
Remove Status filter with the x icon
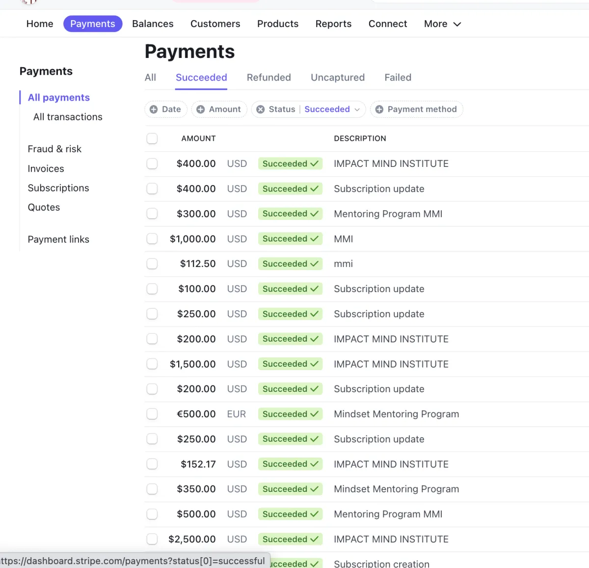pos(261,109)
